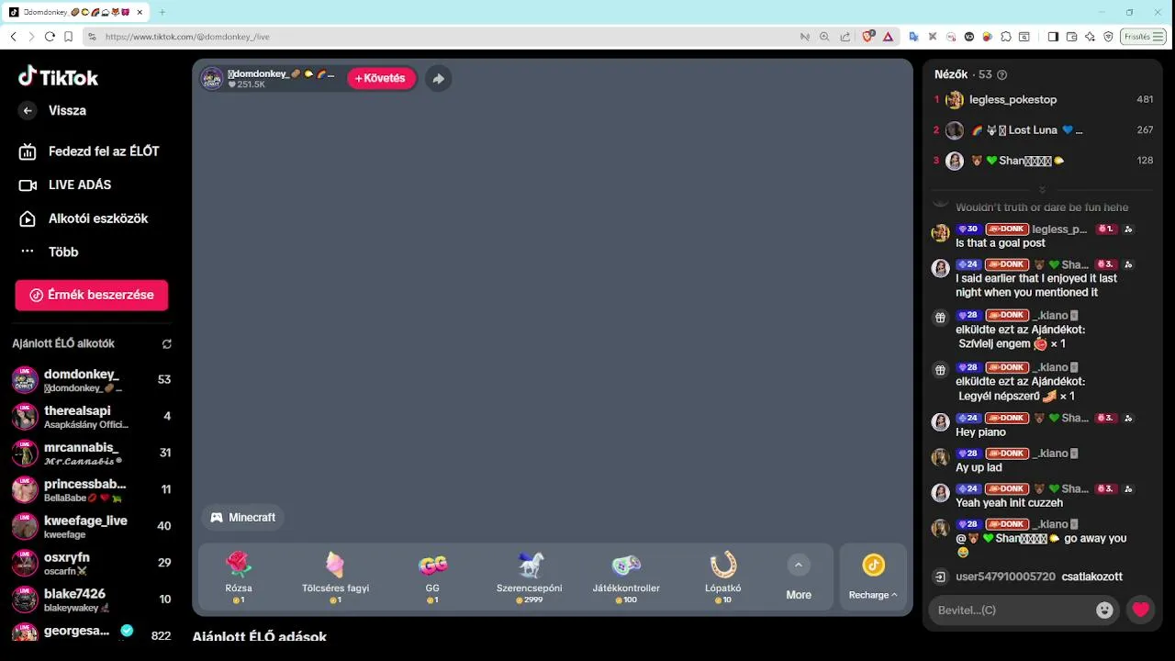Open the Több menu
Viewport: 1175px width, 661px height.
coord(49,252)
